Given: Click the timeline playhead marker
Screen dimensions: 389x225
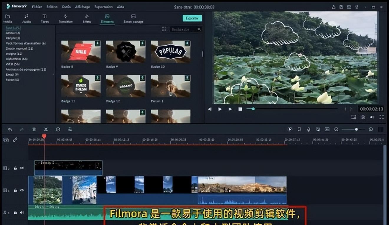Looking at the screenshot, I should (44, 136).
